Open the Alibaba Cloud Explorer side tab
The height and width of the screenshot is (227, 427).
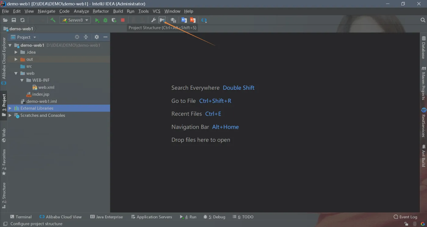tap(4, 61)
